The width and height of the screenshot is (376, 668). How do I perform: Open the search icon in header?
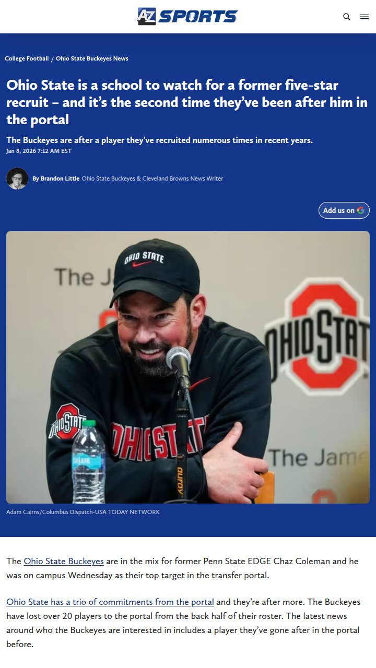pos(347,17)
